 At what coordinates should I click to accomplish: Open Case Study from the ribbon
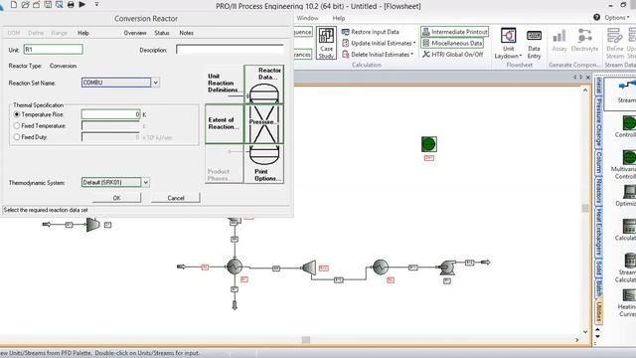(x=326, y=43)
